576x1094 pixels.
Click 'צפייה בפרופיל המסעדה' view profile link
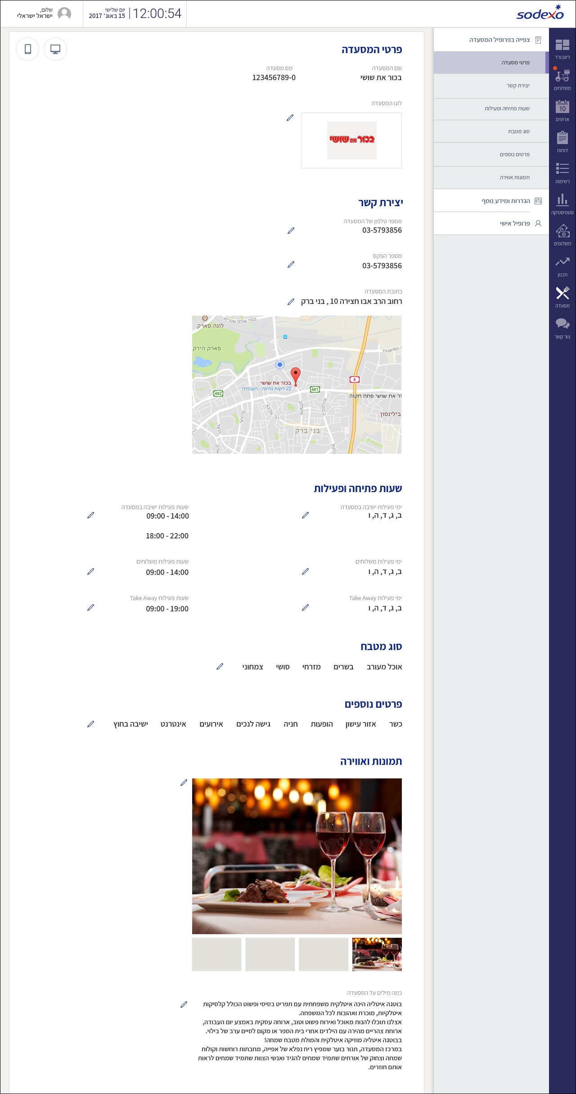pyautogui.click(x=499, y=40)
